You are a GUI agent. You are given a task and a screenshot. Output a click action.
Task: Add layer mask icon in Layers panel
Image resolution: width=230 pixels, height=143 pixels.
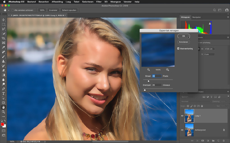(203, 141)
